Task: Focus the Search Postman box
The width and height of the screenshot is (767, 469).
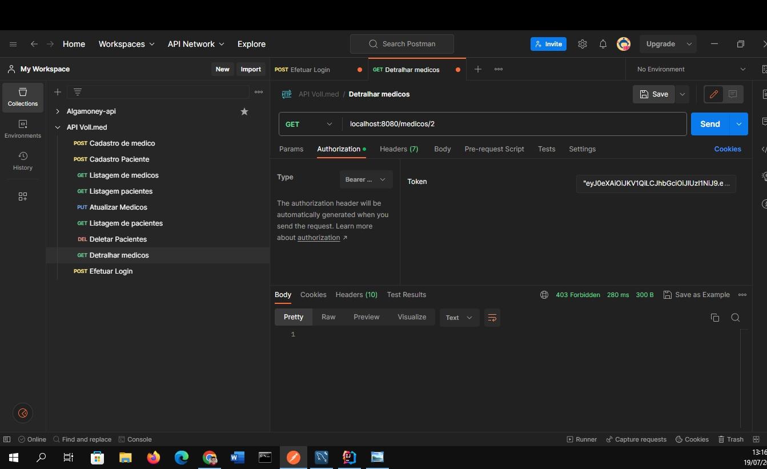Action: click(402, 44)
